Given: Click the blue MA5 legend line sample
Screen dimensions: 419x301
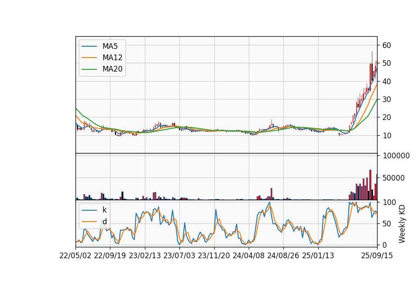Looking at the screenshot, I should (x=89, y=46).
